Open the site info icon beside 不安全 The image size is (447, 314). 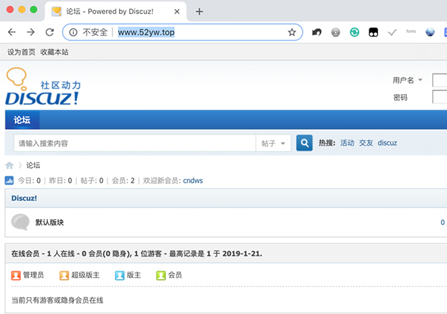[x=73, y=32]
